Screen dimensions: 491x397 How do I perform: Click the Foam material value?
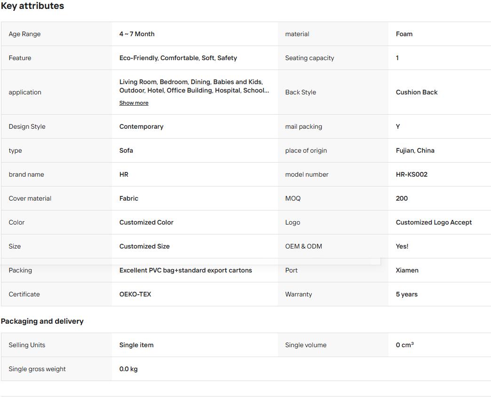[404, 34]
